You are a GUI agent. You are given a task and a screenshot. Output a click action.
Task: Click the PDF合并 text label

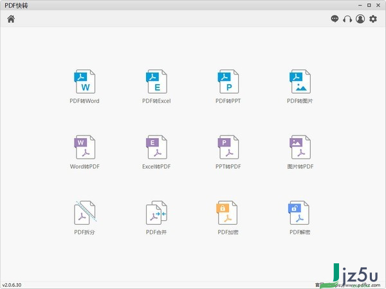156,232
